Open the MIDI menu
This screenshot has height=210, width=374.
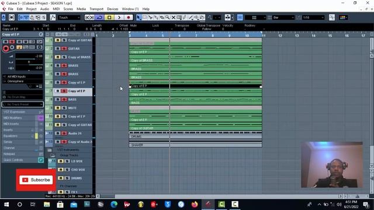pos(56,9)
